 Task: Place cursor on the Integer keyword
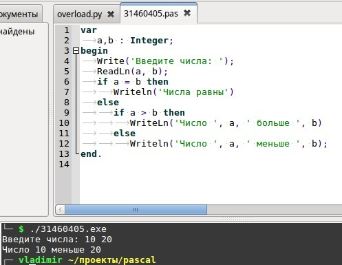tap(149, 41)
